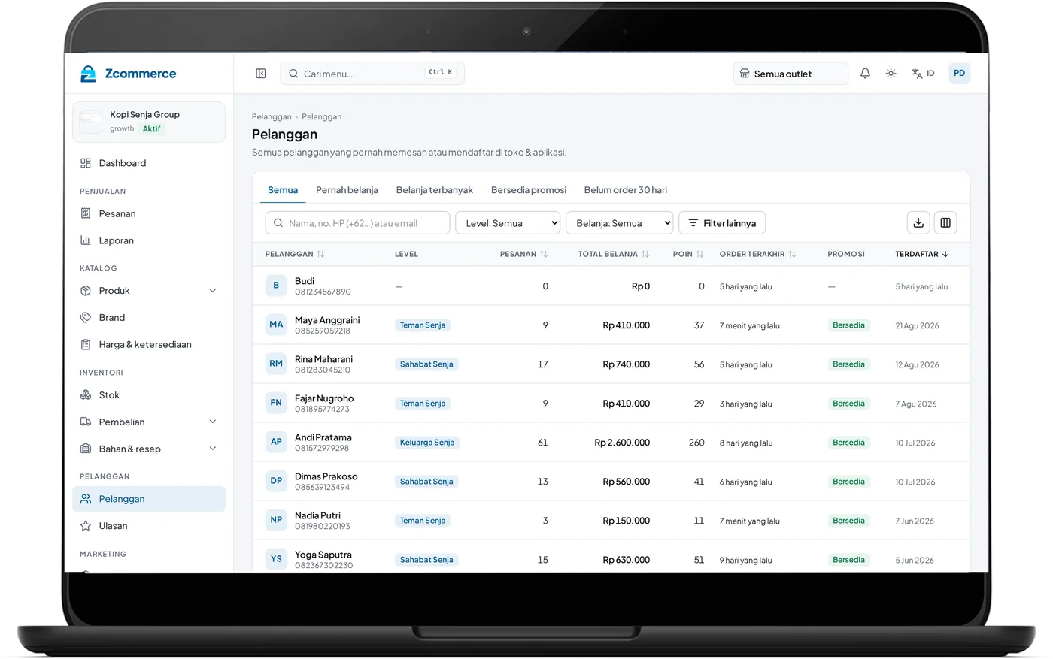Switch to Bersedia promosi tab

point(529,190)
